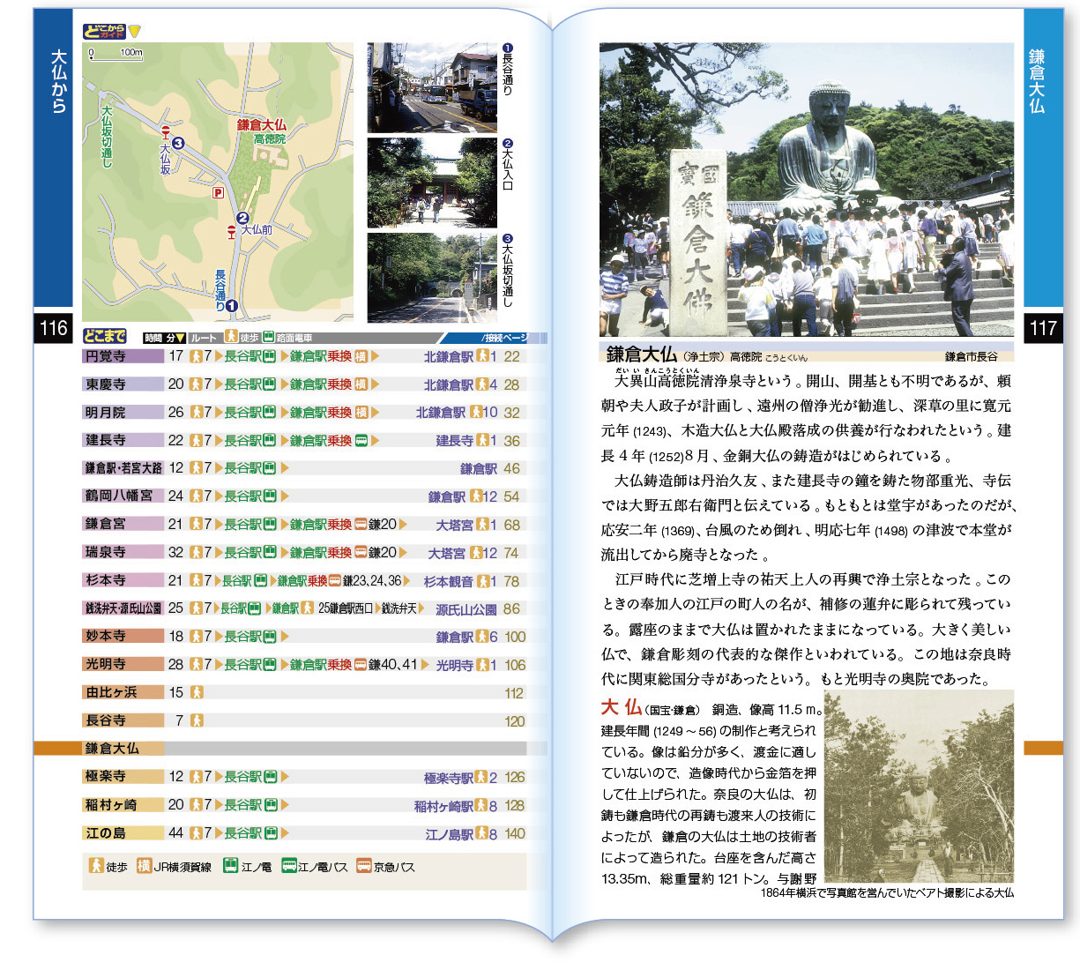Open the 鎌倉大仏 blue side tab
Viewport: 1080px width, 970px height.
pos(1043,159)
